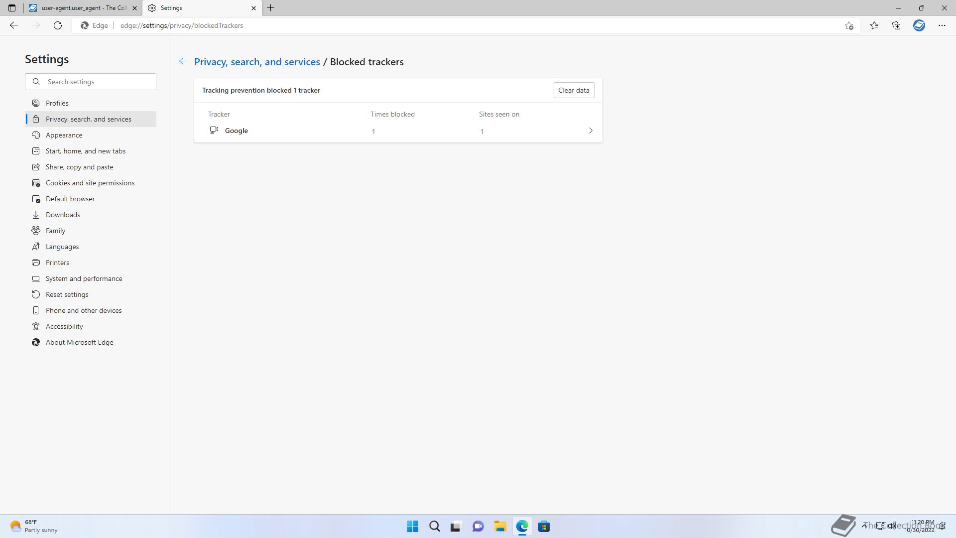
Task: Click Microsoft Edge taskbar icon
Action: click(x=522, y=526)
